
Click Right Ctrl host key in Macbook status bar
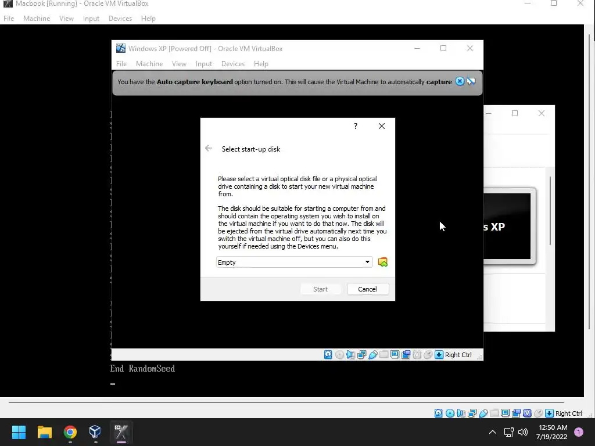pyautogui.click(x=568, y=413)
